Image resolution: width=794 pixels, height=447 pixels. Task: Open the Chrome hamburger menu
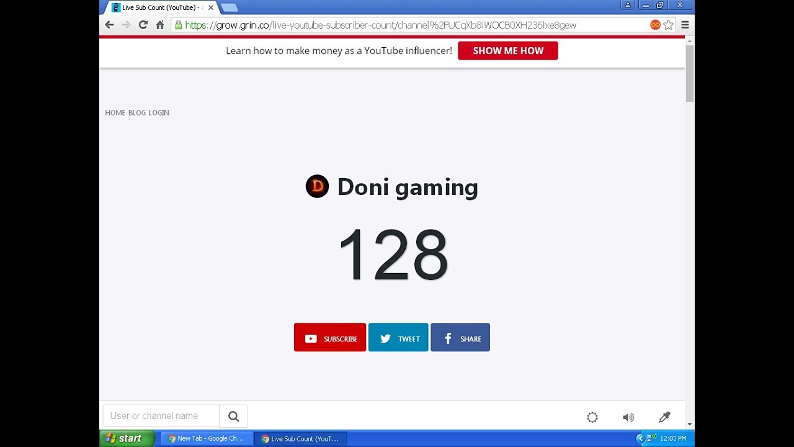685,25
